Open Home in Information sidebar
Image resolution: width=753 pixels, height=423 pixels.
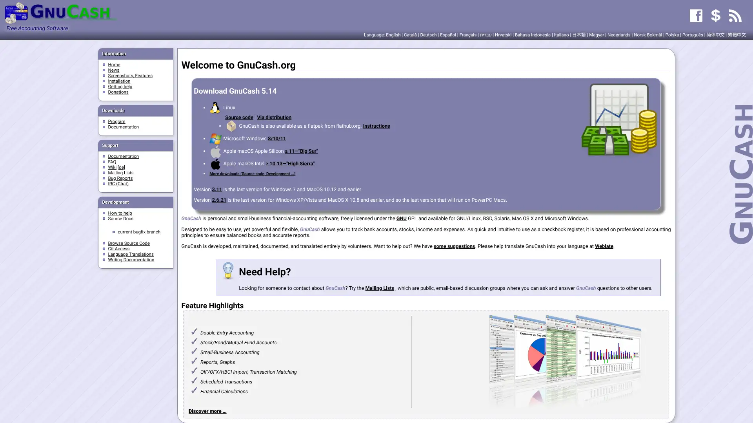(x=114, y=65)
